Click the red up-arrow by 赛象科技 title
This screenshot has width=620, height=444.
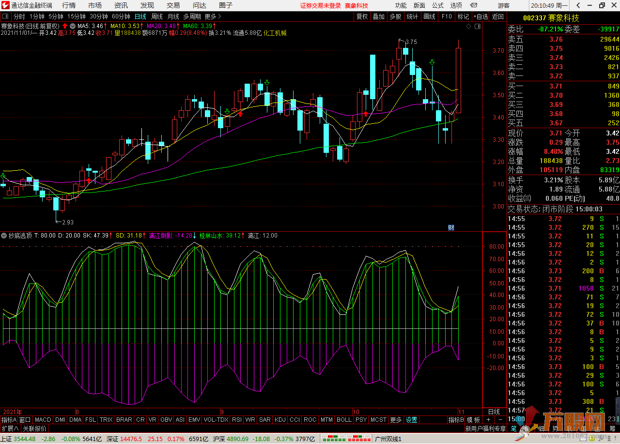[x=65, y=26]
